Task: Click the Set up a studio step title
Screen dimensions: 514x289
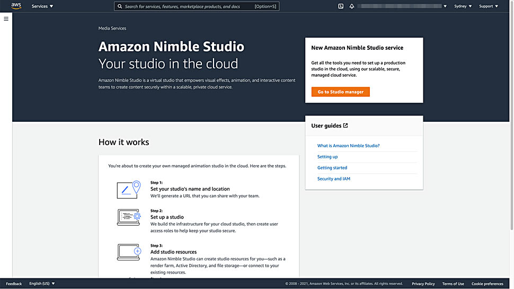Action: click(167, 217)
